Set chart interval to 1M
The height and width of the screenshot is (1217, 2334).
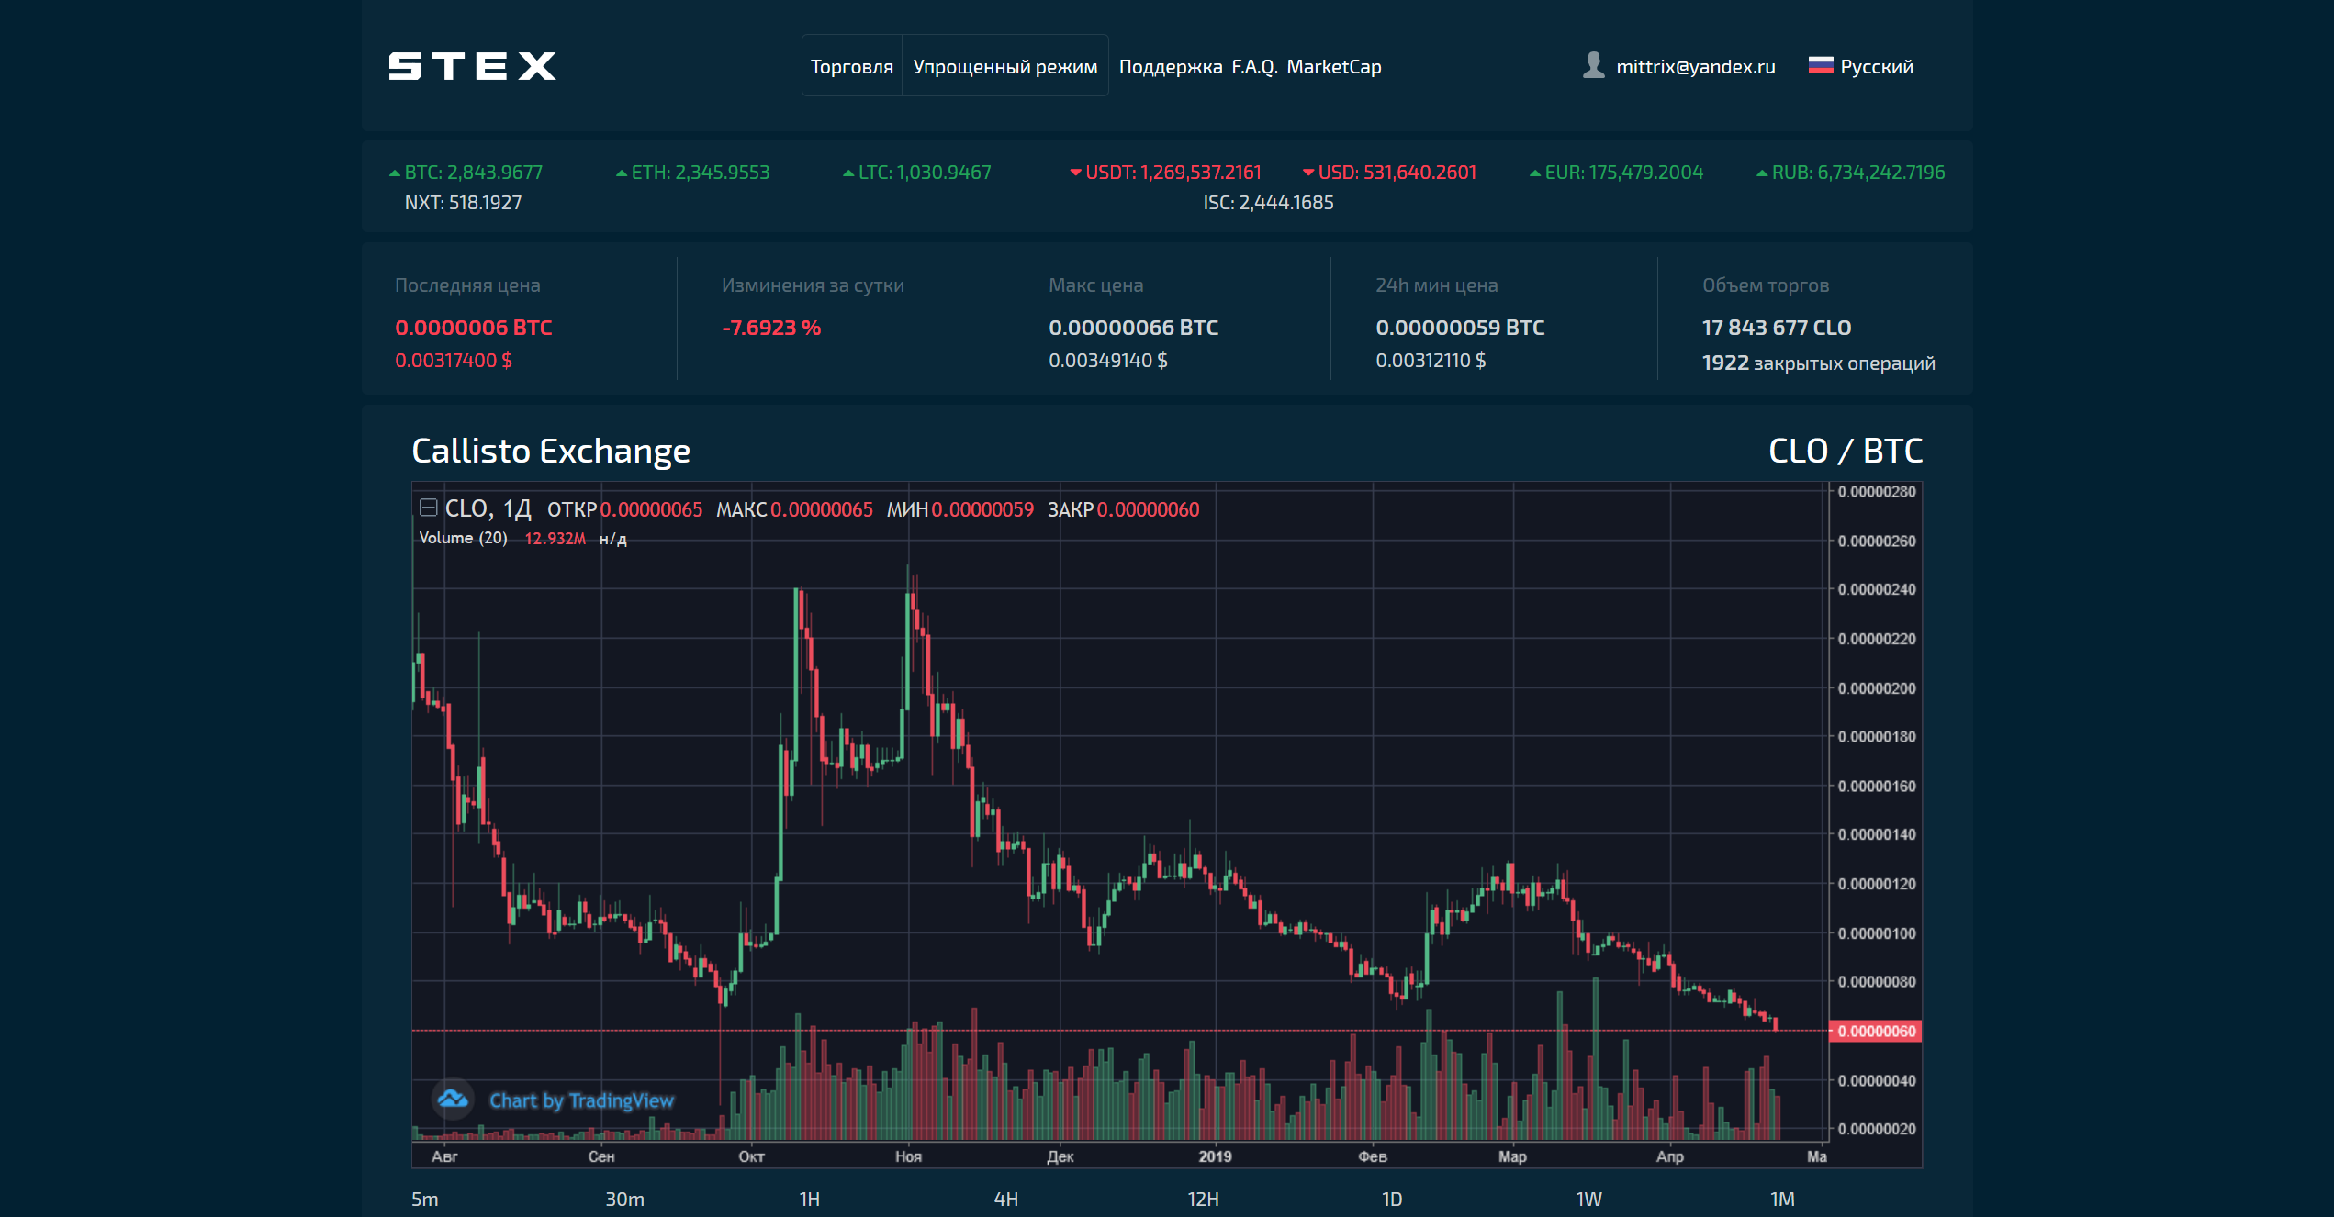tap(1781, 1199)
